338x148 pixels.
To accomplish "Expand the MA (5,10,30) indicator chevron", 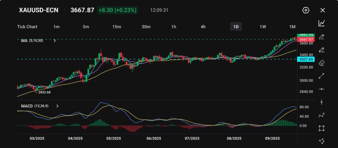I will pyautogui.click(x=54, y=40).
